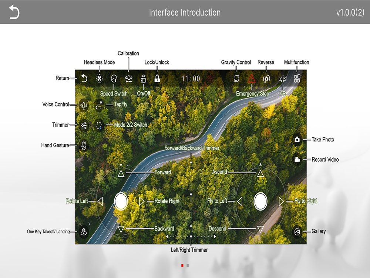Go to the second page indicator dot

188,265
